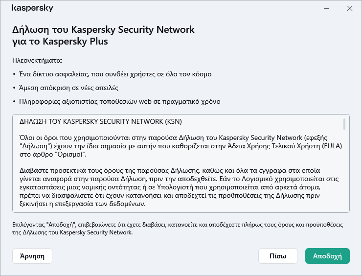Accept the statement with Αποδοχή button
This screenshot has height=276, width=362.
(x=327, y=256)
